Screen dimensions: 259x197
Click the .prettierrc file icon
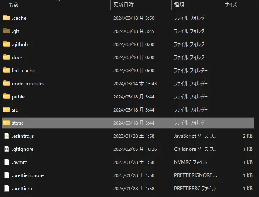pyautogui.click(x=6, y=188)
